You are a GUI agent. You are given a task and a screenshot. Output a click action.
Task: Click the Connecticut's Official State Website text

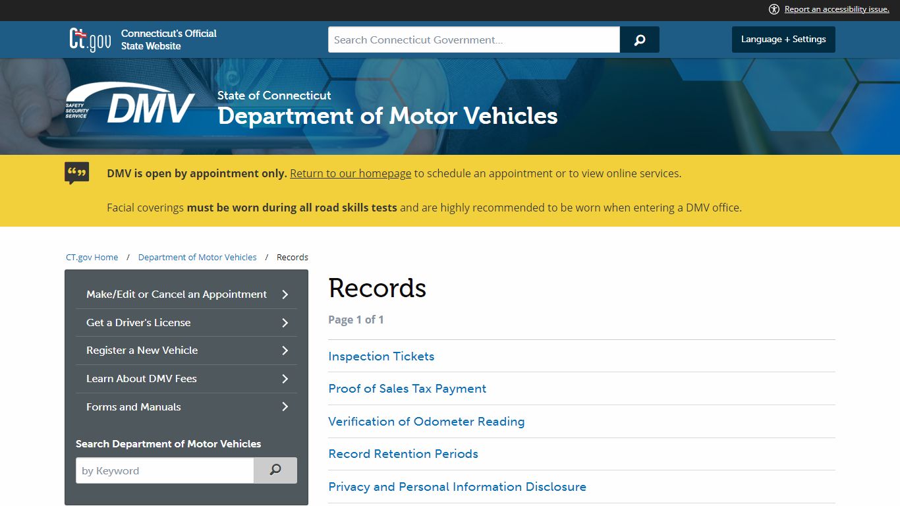[169, 40]
